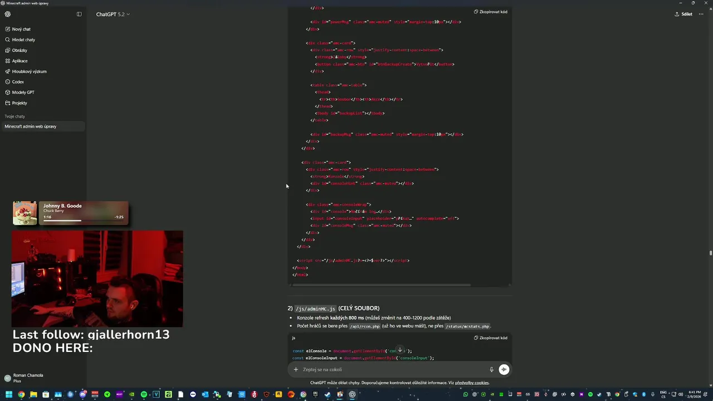Click the /js/adminMC.js file label
This screenshot has width=713, height=401.
coord(315,309)
